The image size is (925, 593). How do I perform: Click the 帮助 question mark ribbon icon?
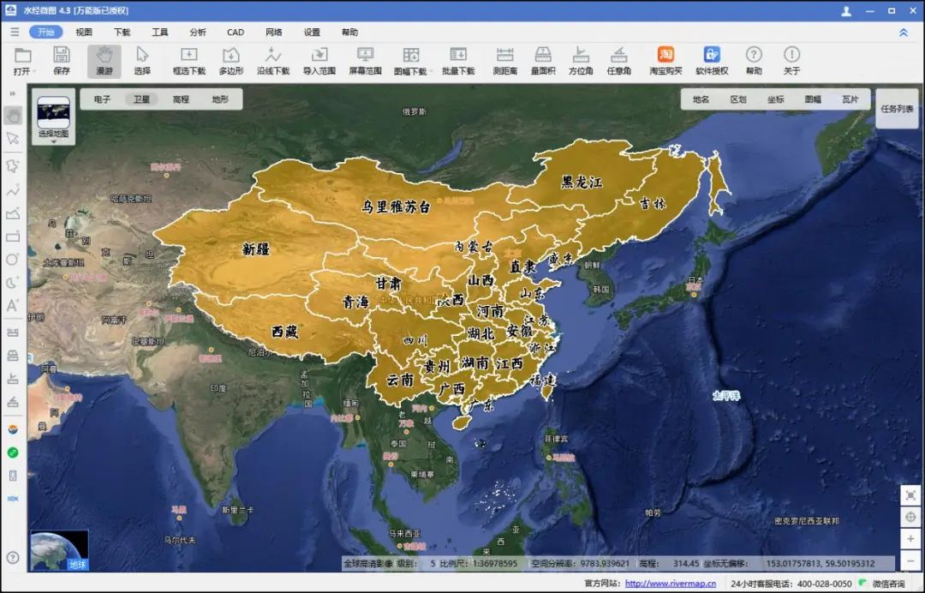(x=754, y=62)
